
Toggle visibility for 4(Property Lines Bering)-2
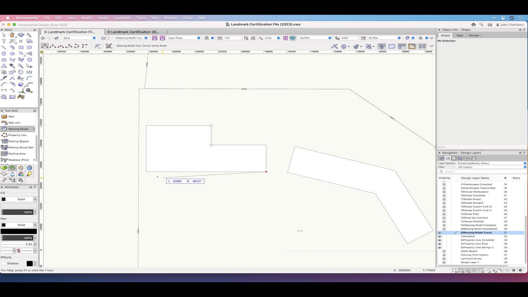(439, 248)
